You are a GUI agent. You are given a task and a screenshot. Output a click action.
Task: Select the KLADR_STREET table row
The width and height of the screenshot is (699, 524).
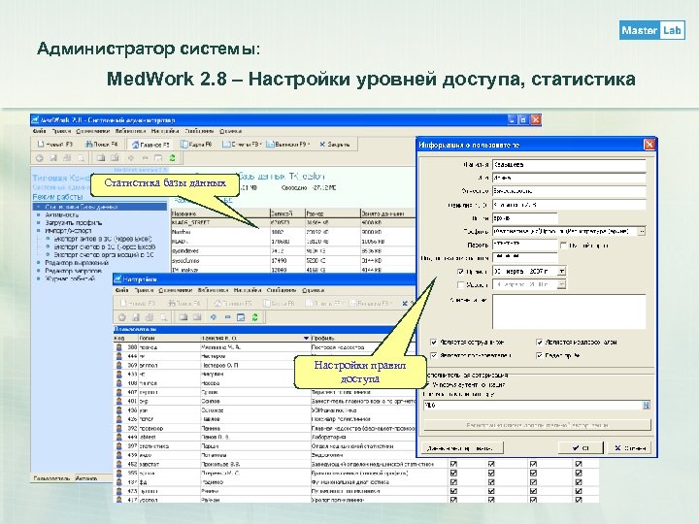[x=293, y=222]
